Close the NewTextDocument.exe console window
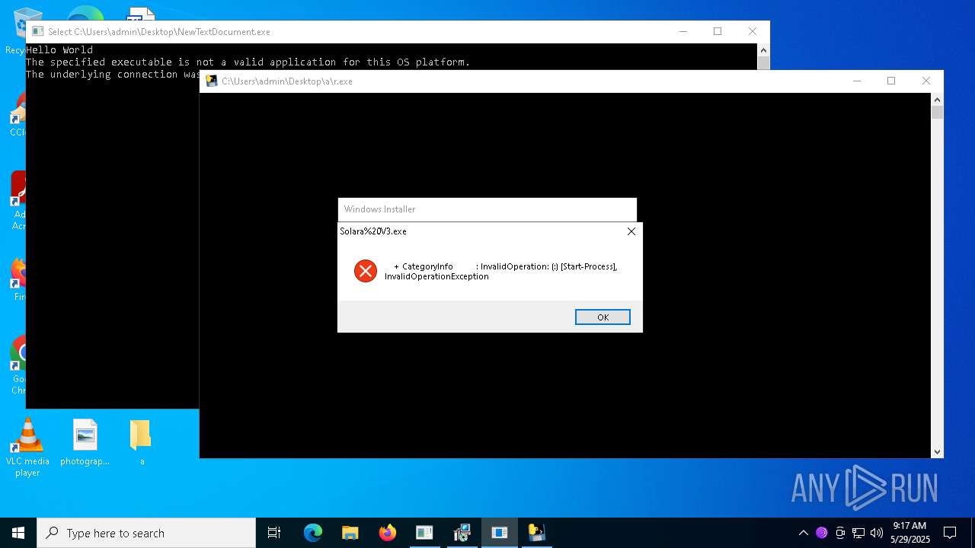Viewport: 975px width, 548px height. (753, 32)
